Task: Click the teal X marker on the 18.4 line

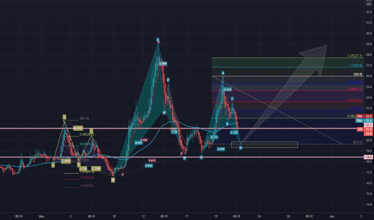Action: [x=201, y=158]
